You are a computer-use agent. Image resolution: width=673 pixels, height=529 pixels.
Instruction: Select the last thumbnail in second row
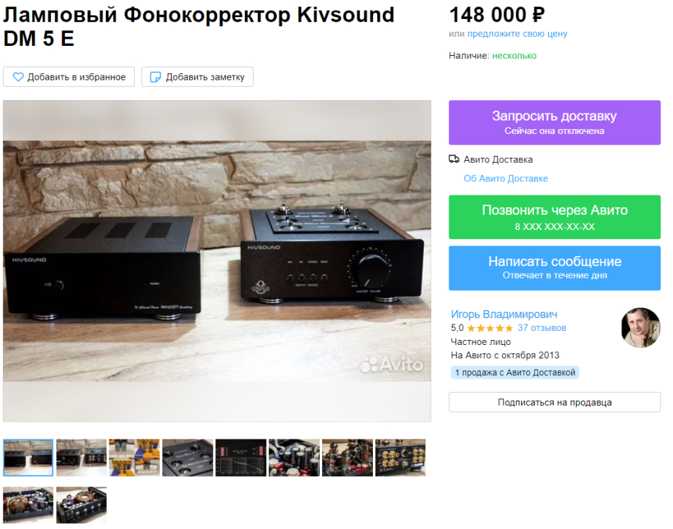tap(81, 505)
